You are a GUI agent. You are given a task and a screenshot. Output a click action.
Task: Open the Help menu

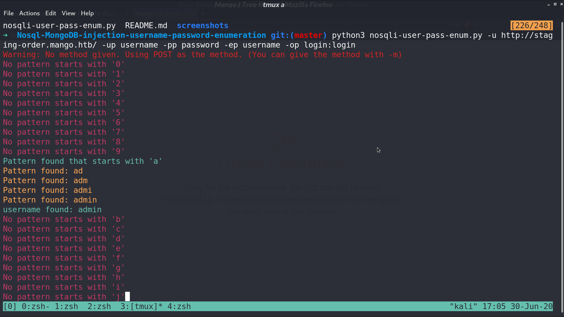coord(87,13)
